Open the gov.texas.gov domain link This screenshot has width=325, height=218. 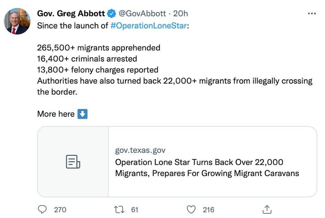click(140, 150)
